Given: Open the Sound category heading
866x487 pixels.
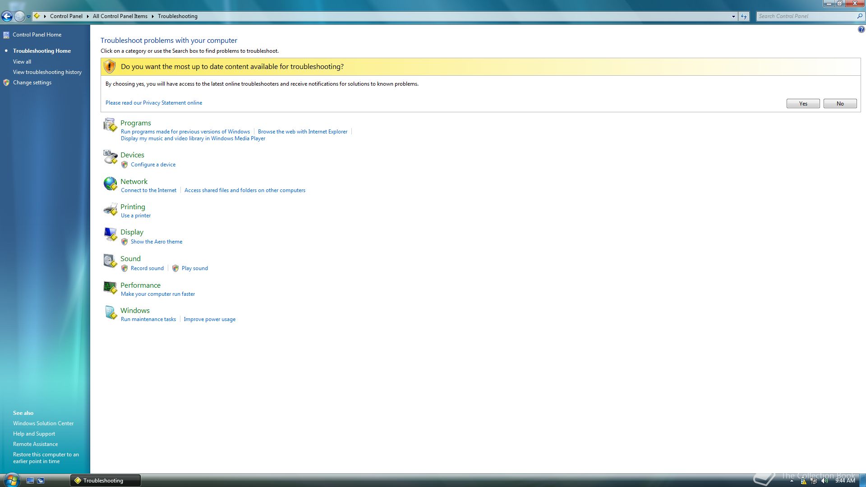Looking at the screenshot, I should click(130, 259).
